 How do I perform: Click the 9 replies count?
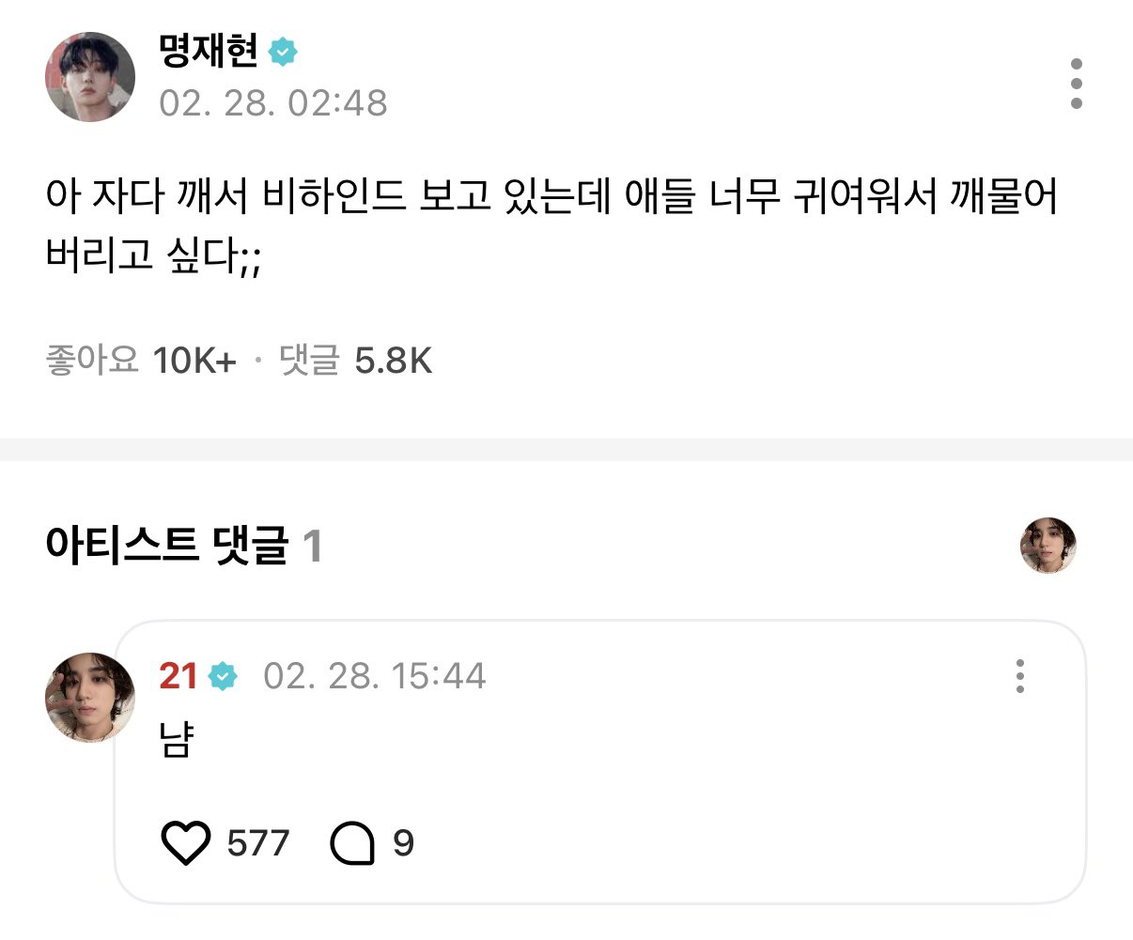click(403, 843)
